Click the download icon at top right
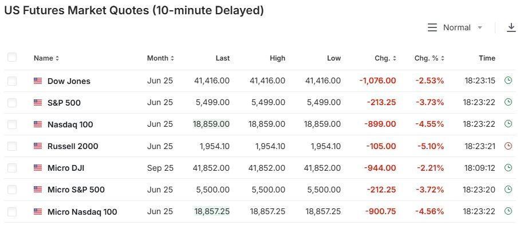Image resolution: width=520 pixels, height=225 pixels. tap(511, 28)
